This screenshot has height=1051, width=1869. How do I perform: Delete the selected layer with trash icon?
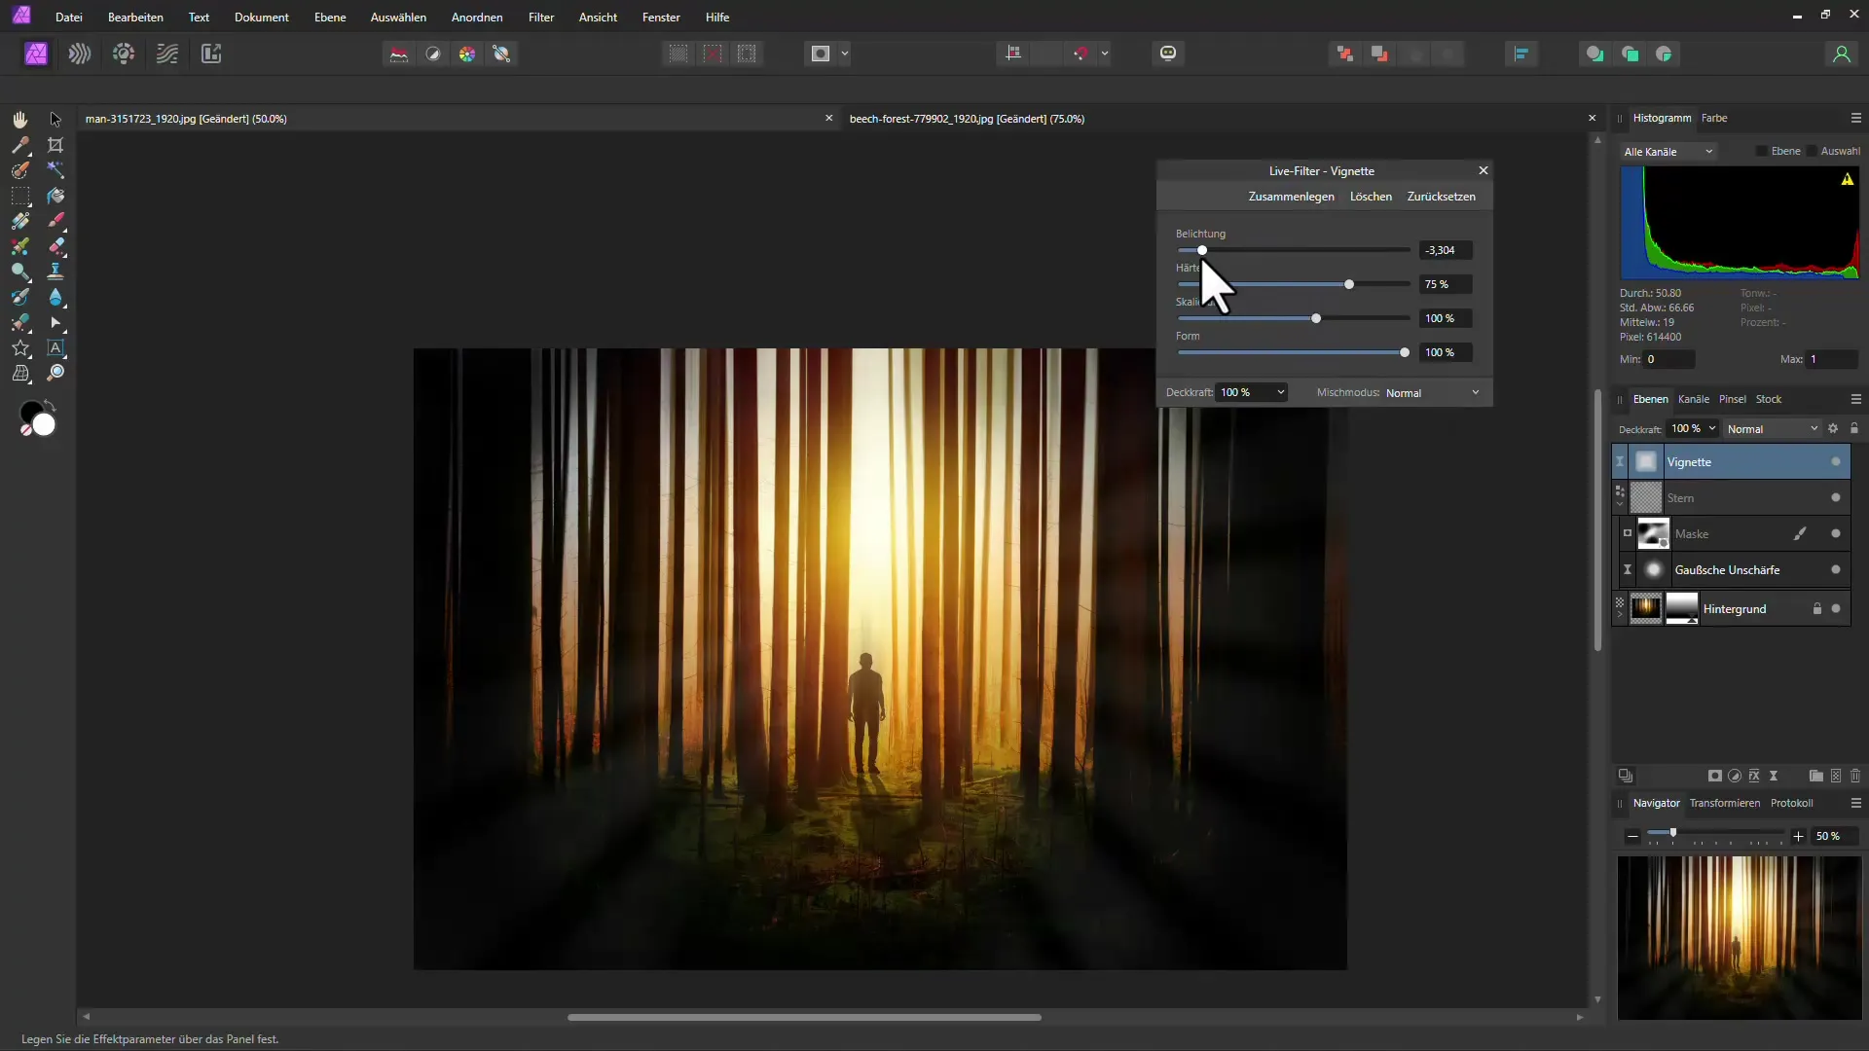coord(1855,776)
